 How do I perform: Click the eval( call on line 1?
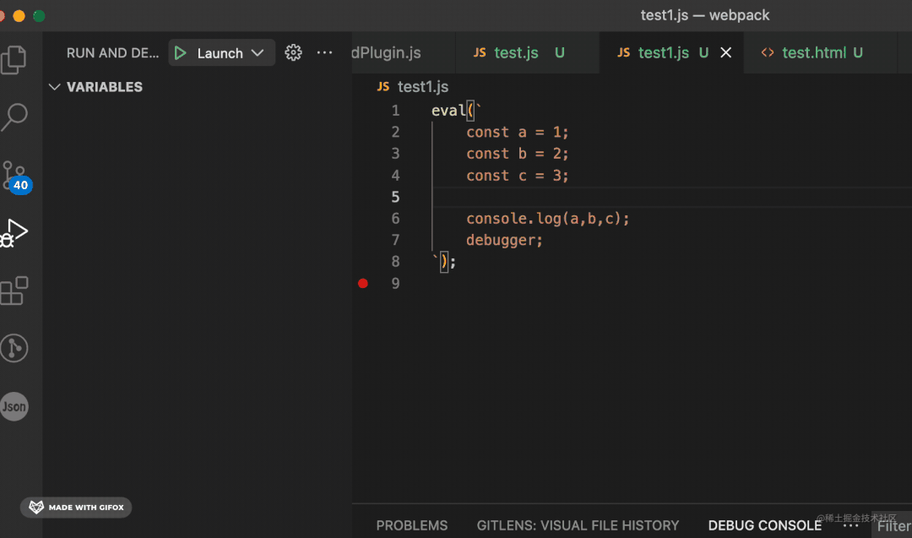pos(453,111)
